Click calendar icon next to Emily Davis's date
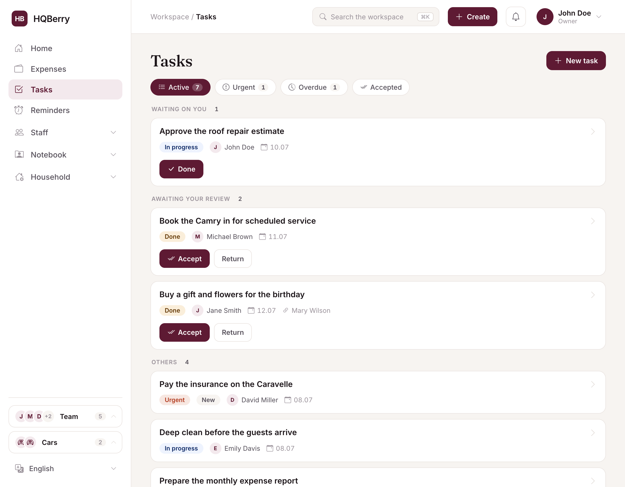The height and width of the screenshot is (487, 625). coord(270,448)
